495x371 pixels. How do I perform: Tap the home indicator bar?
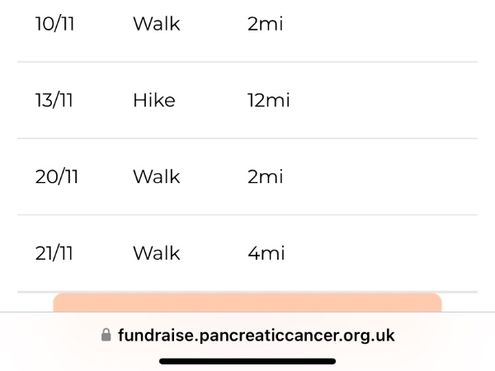tap(247, 360)
